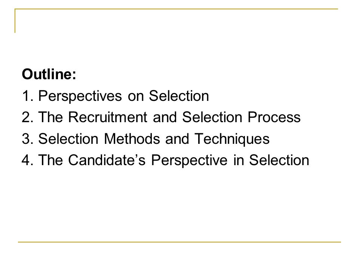Click the word "Process" in item two
This screenshot has width=359, height=269.
coord(274,117)
